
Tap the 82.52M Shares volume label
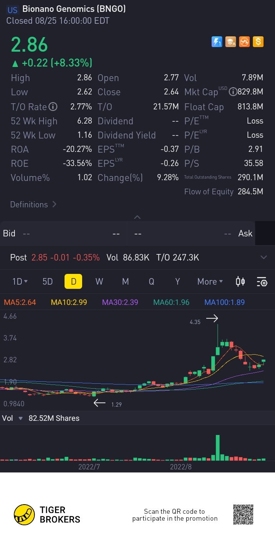click(54, 418)
